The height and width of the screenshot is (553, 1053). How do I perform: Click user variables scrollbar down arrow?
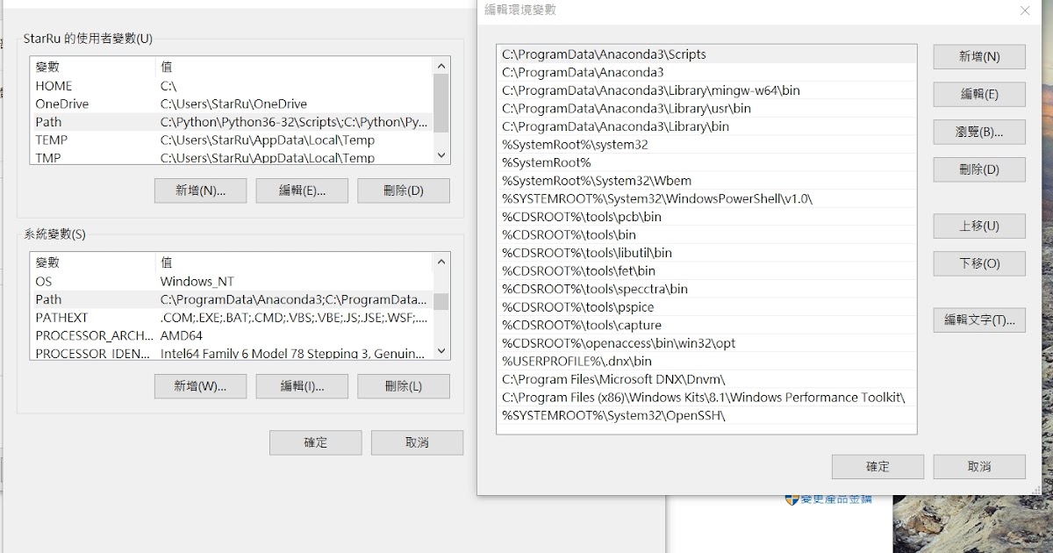point(441,154)
